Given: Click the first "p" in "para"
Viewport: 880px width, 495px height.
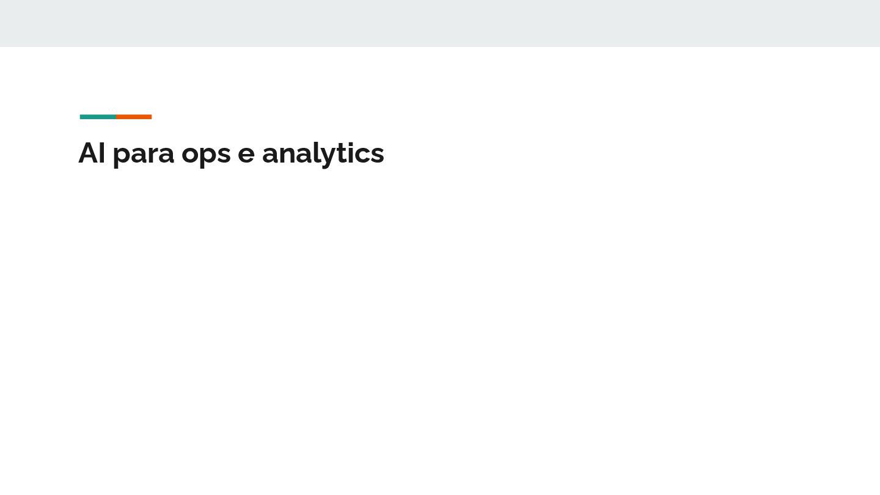Looking at the screenshot, I should (x=121, y=155).
